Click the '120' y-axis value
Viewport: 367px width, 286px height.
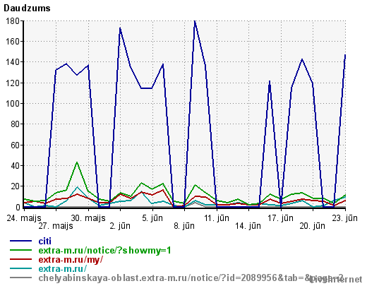pos(13,83)
